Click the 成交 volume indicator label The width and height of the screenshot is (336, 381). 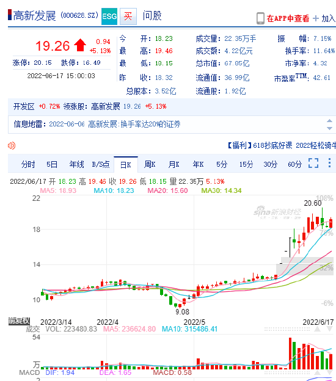pos(33,329)
